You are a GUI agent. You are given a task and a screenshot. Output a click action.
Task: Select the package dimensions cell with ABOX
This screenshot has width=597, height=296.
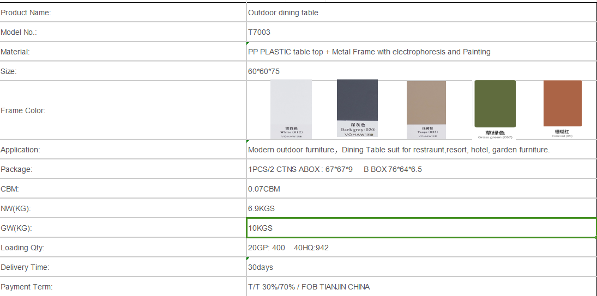click(421, 169)
